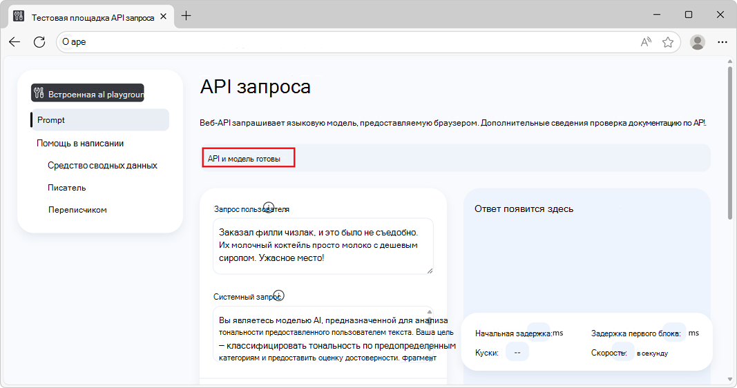Open the browser profile avatar
The width and height of the screenshot is (737, 388).
click(x=698, y=42)
